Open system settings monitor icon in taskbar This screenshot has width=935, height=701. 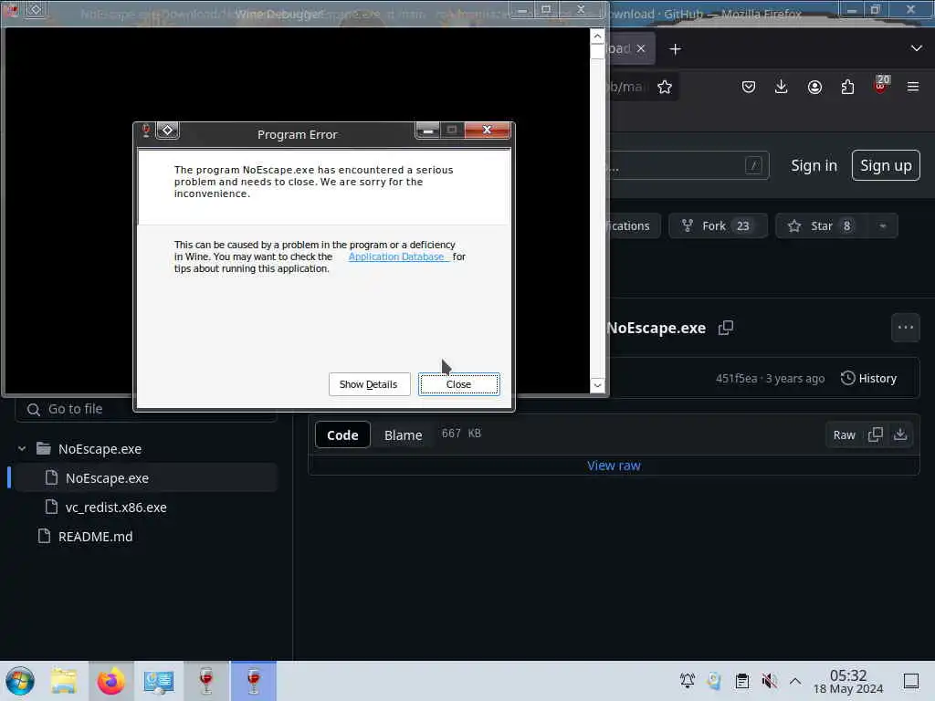159,681
